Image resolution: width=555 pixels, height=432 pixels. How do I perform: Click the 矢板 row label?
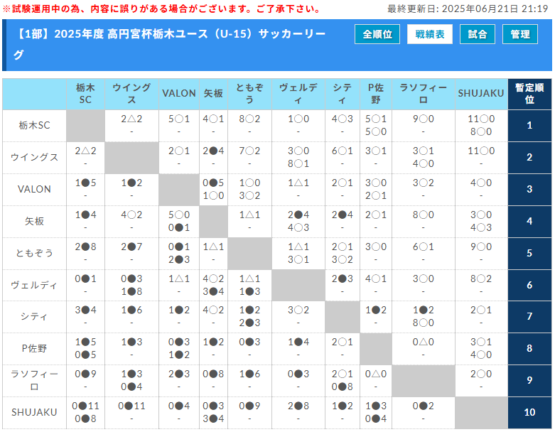pyautogui.click(x=34, y=221)
